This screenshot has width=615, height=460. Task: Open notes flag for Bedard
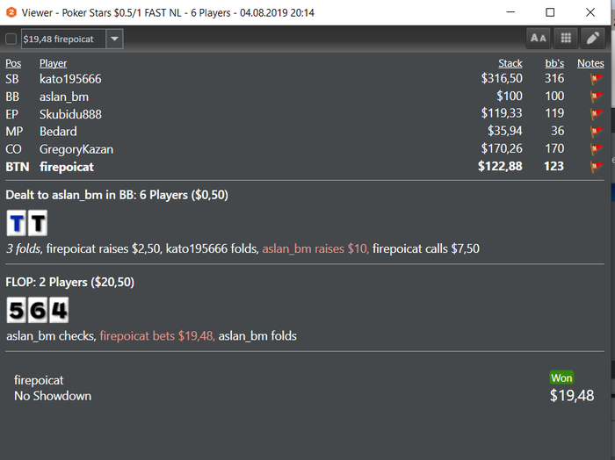click(597, 132)
